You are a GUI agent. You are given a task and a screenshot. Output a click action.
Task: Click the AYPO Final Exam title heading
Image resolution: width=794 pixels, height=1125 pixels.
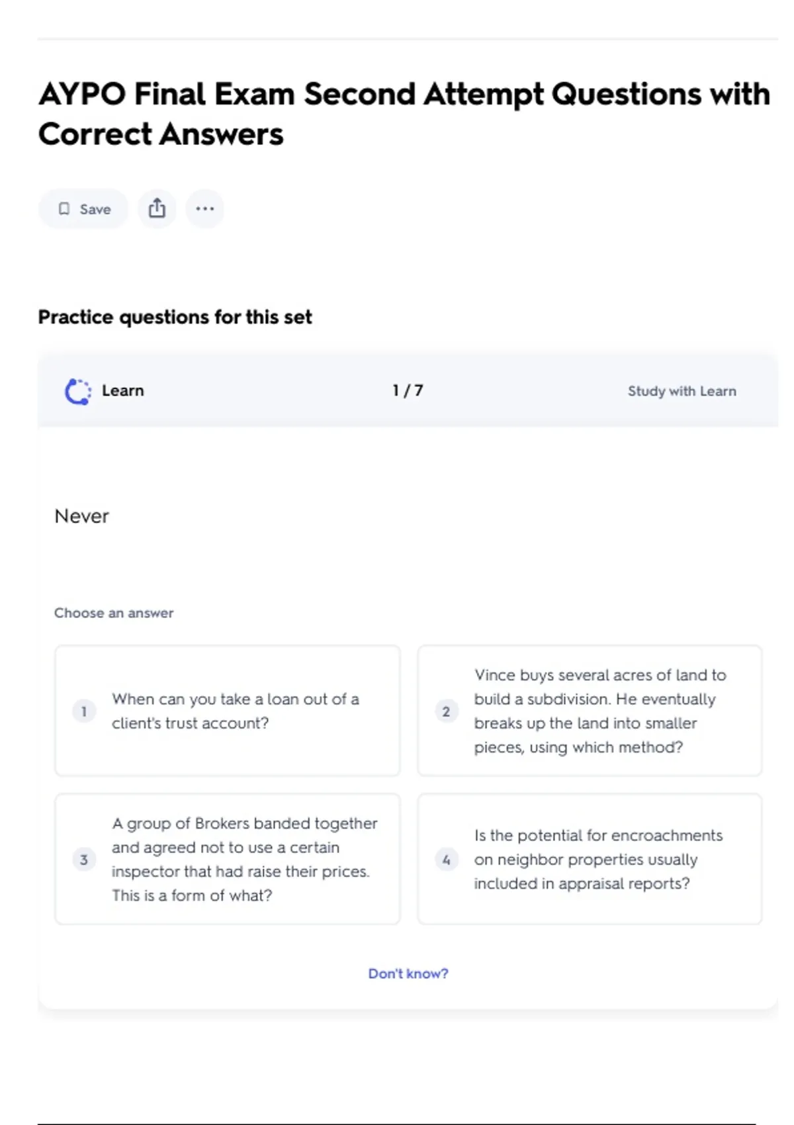point(404,114)
